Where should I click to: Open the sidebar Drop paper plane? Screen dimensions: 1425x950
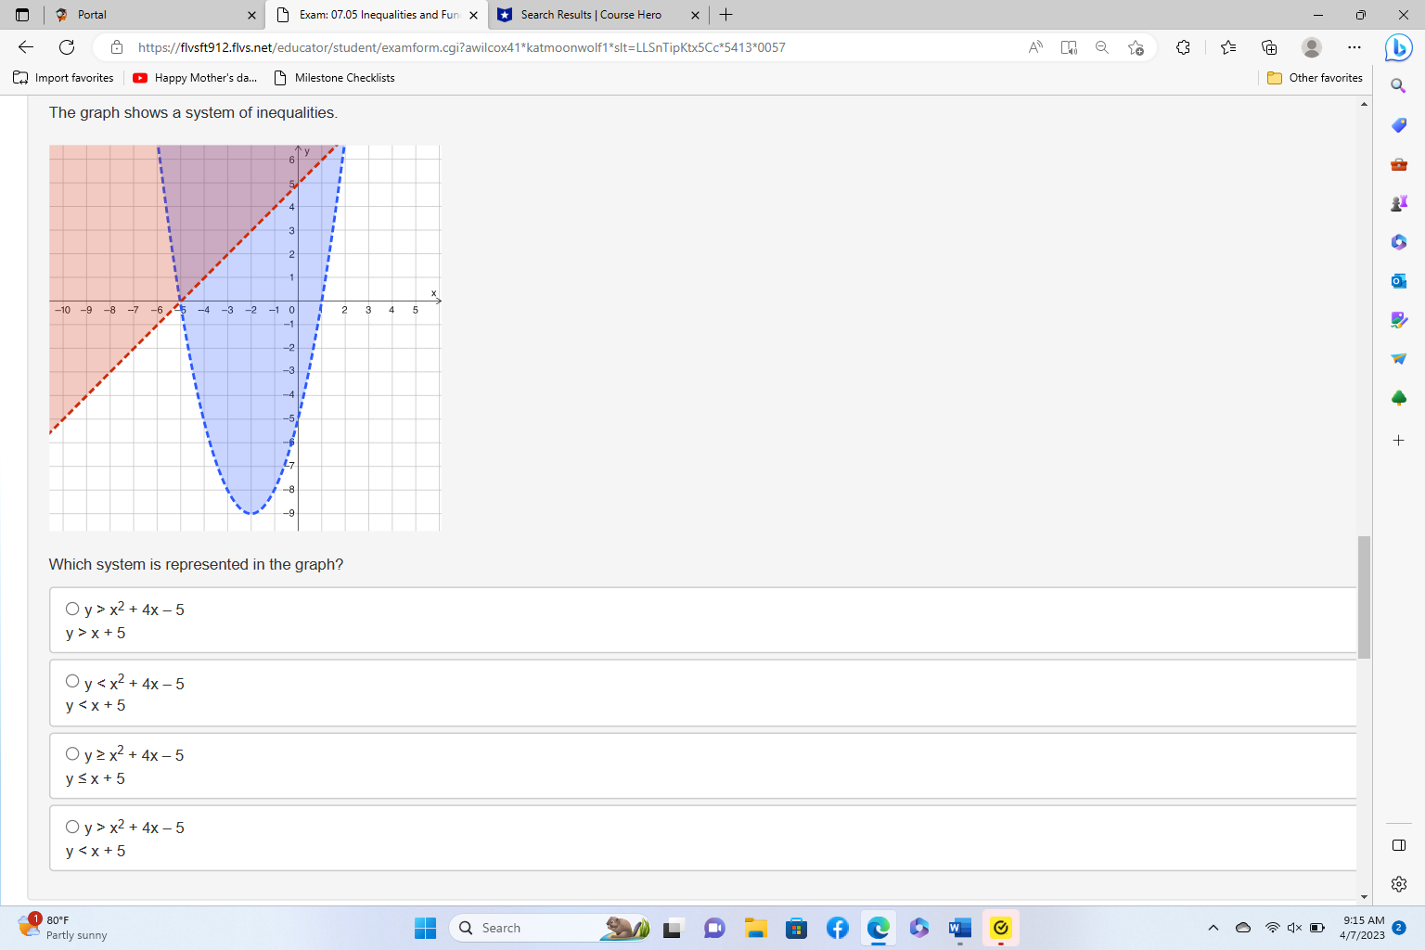point(1399,359)
